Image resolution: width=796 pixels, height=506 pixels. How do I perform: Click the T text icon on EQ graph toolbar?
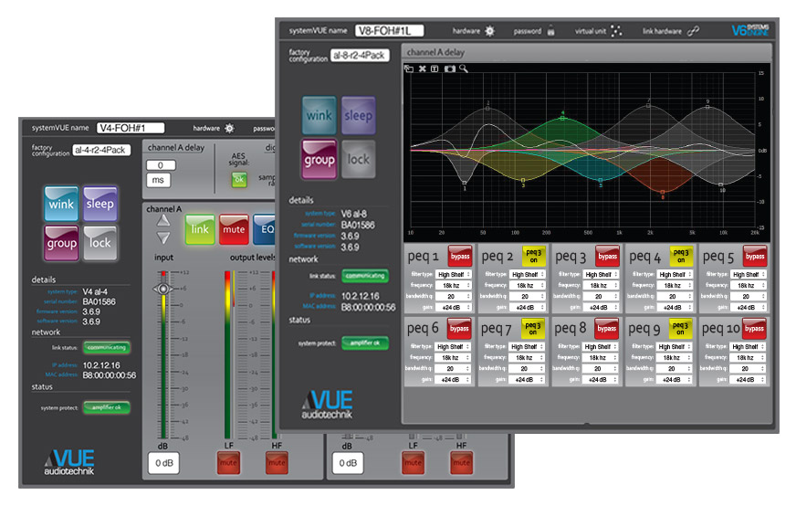point(435,69)
